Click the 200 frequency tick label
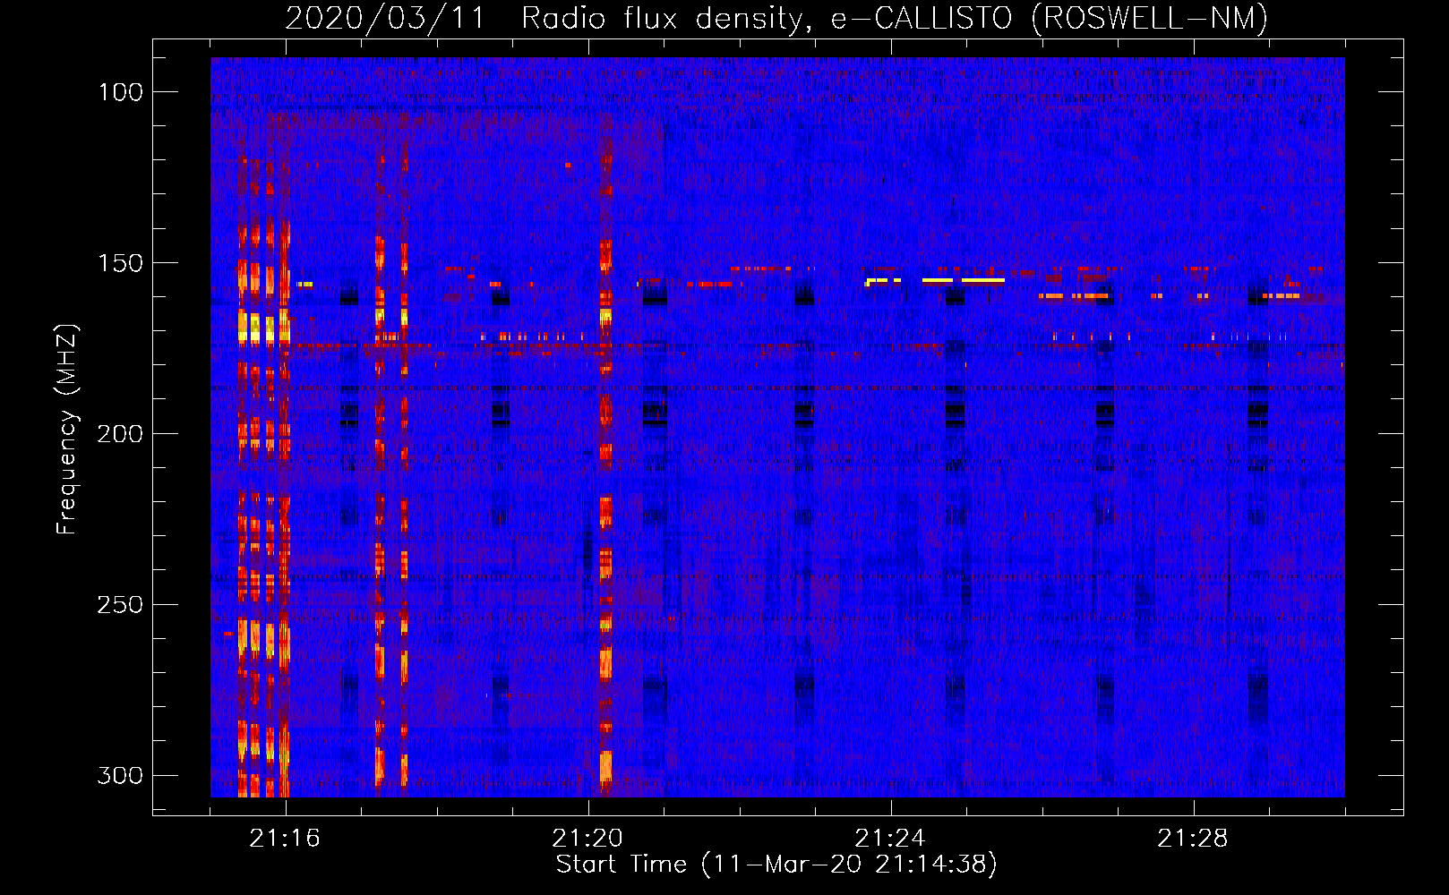 119,434
